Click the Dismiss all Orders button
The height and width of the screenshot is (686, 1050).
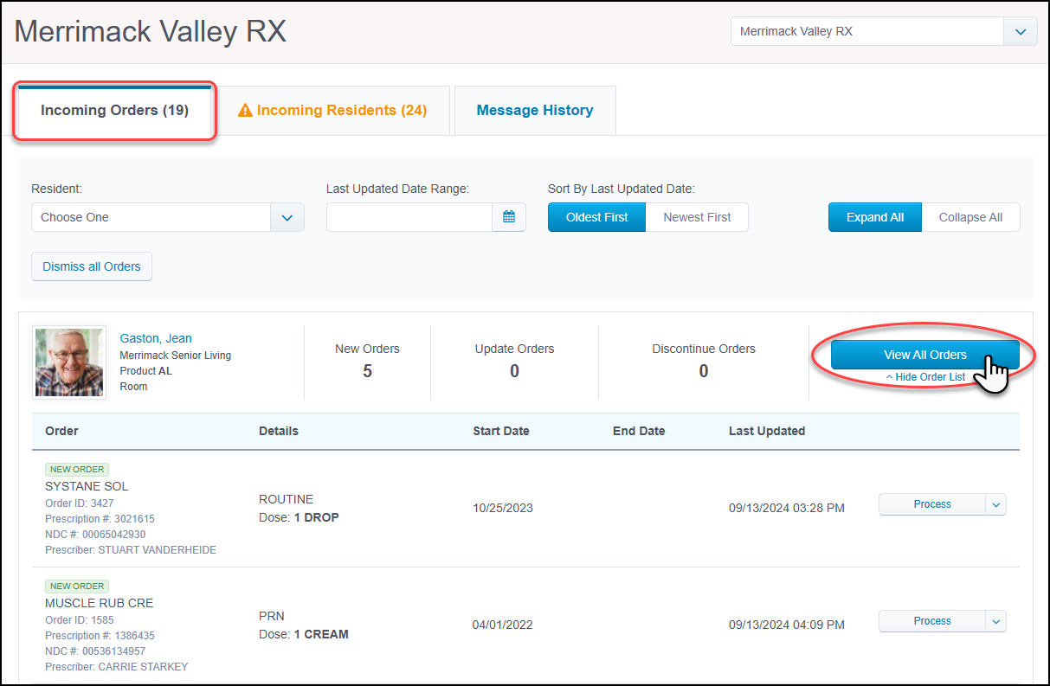(91, 266)
